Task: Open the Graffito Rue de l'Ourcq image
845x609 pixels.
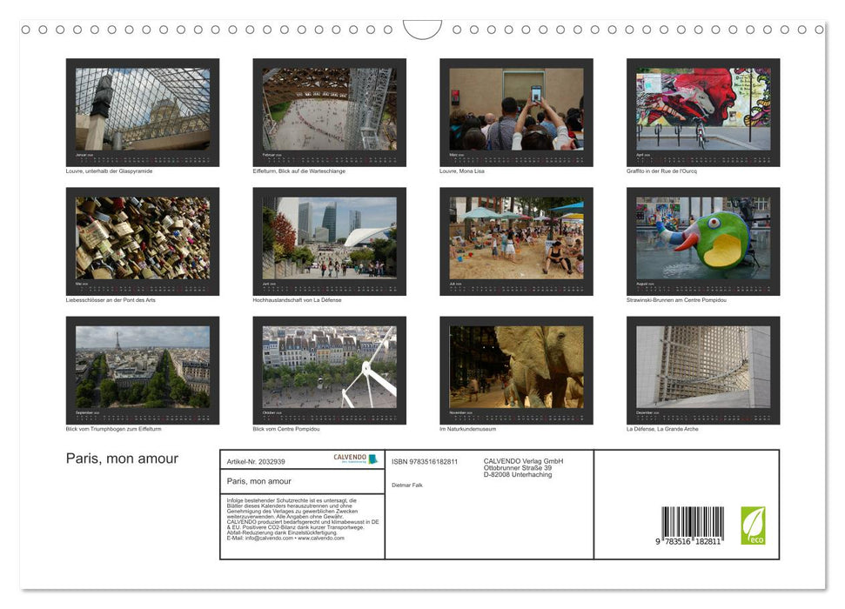Action: click(703, 109)
